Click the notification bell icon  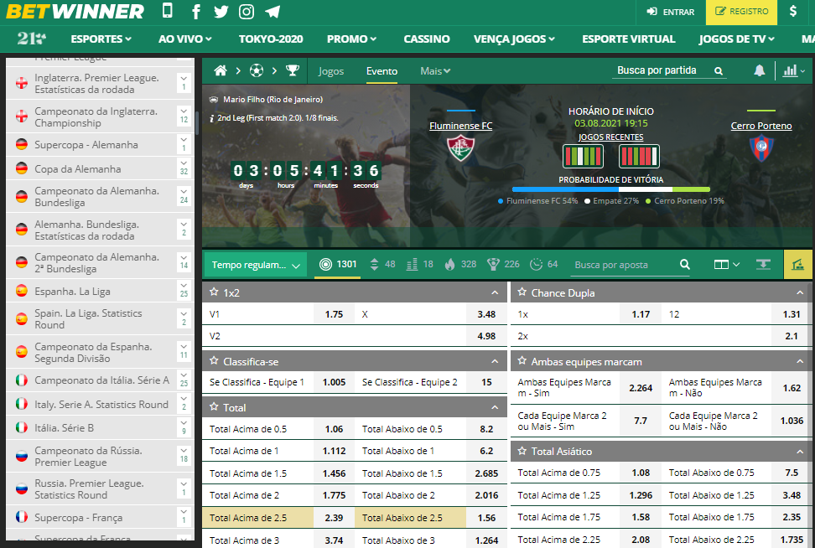click(760, 70)
